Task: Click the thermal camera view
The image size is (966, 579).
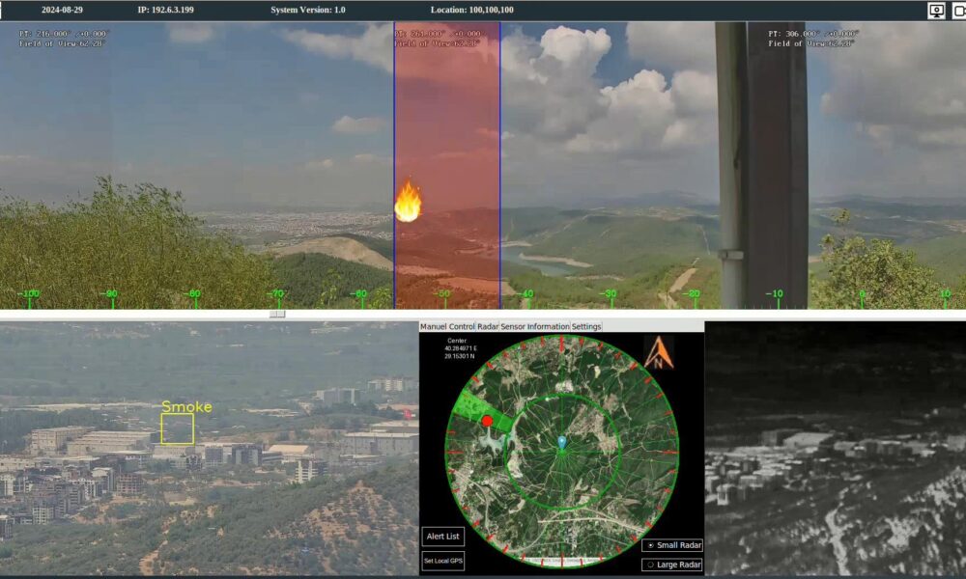Action: (x=835, y=449)
